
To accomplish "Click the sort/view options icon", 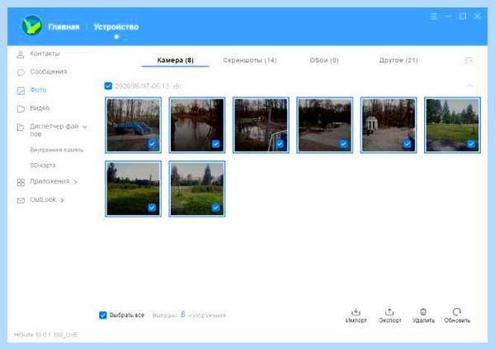I will click(469, 60).
